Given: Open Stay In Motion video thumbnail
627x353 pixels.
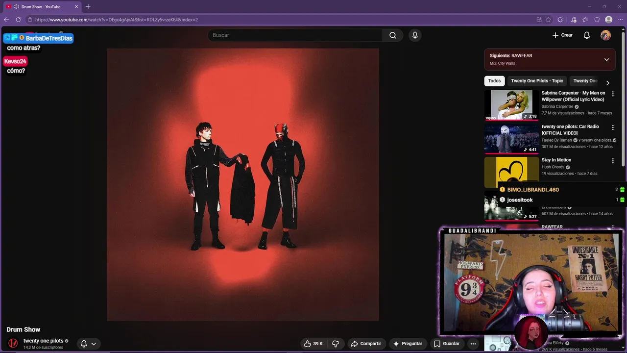Looking at the screenshot, I should (x=511, y=172).
